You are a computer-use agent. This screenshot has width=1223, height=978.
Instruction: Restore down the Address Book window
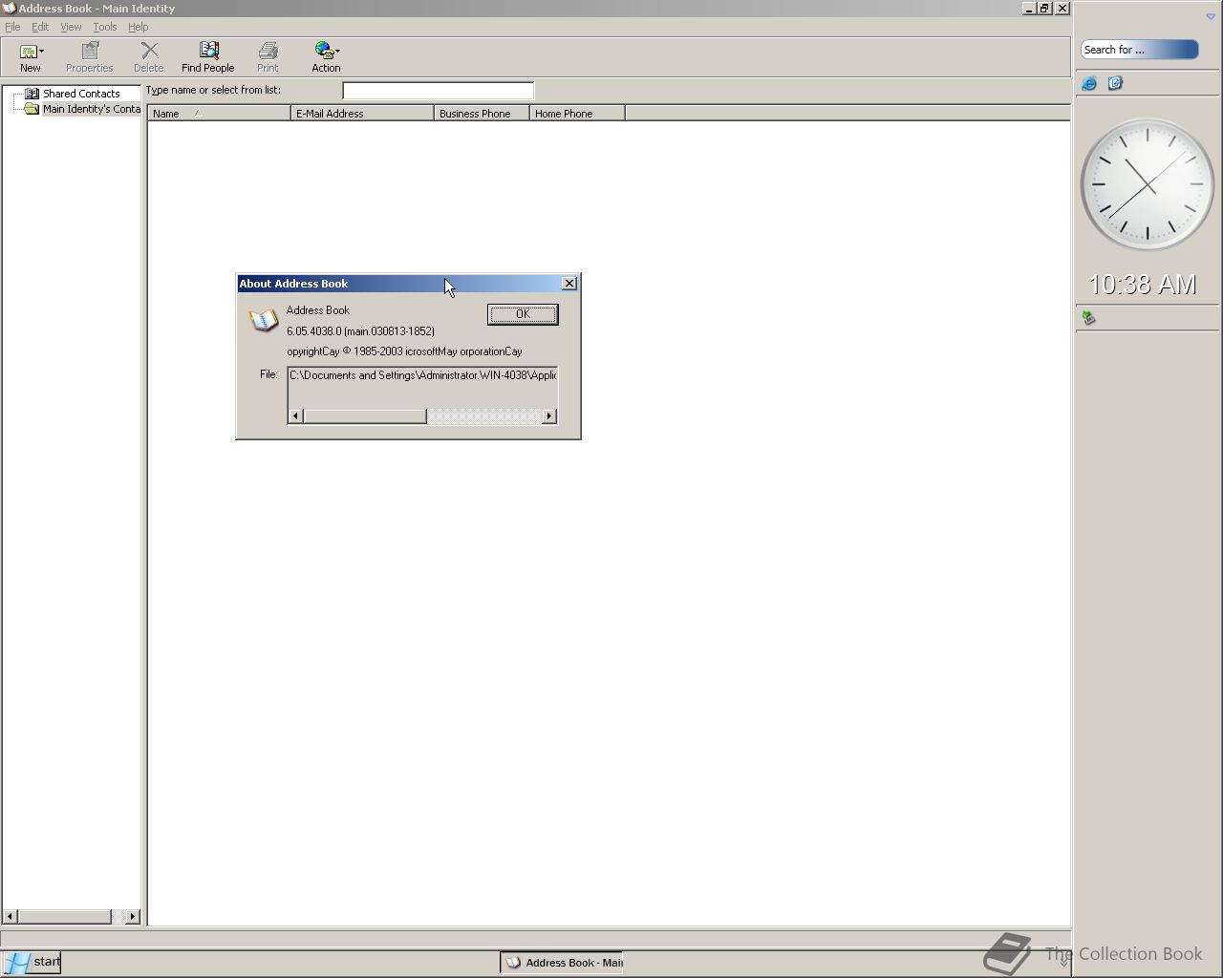pyautogui.click(x=1044, y=9)
